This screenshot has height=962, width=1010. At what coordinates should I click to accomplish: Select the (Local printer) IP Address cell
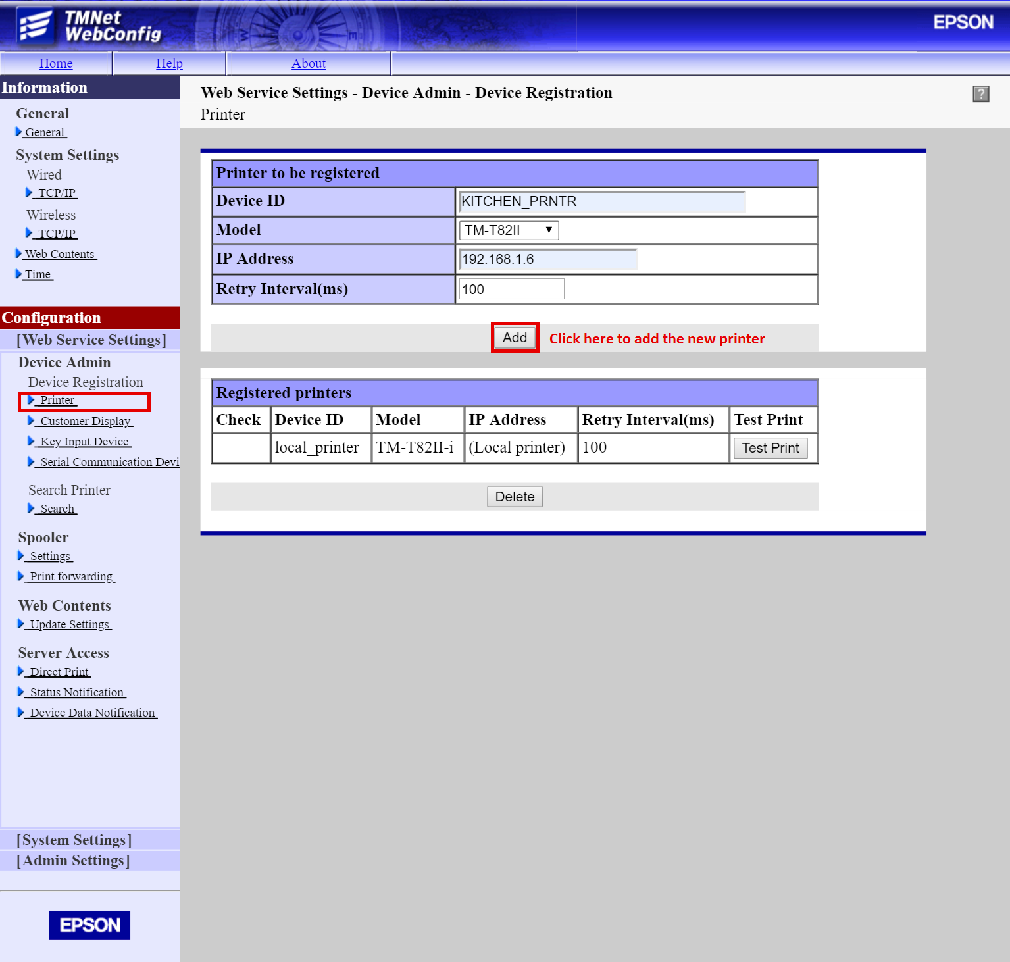pos(521,447)
